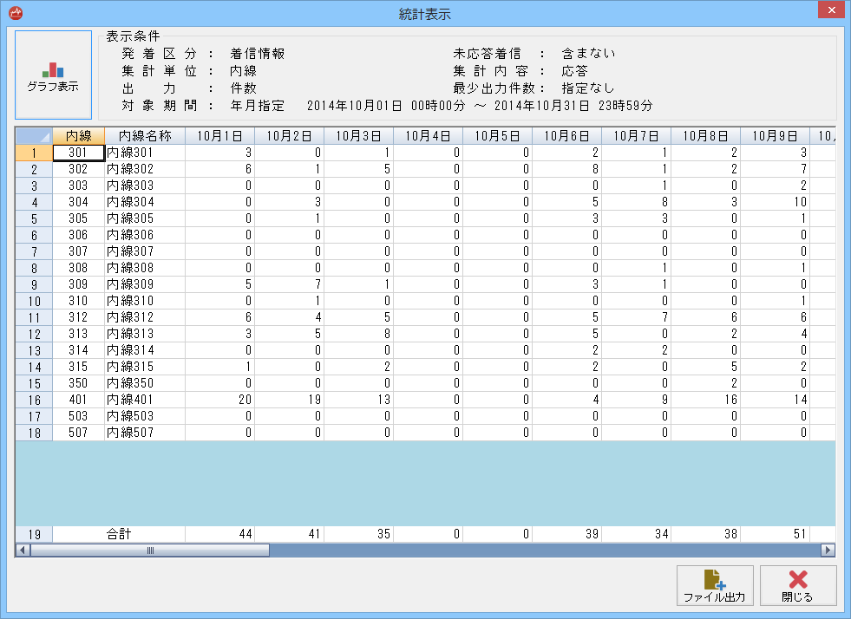Screen dimensions: 851x619
Task: Click the 内線名称 column header
Action: (145, 136)
